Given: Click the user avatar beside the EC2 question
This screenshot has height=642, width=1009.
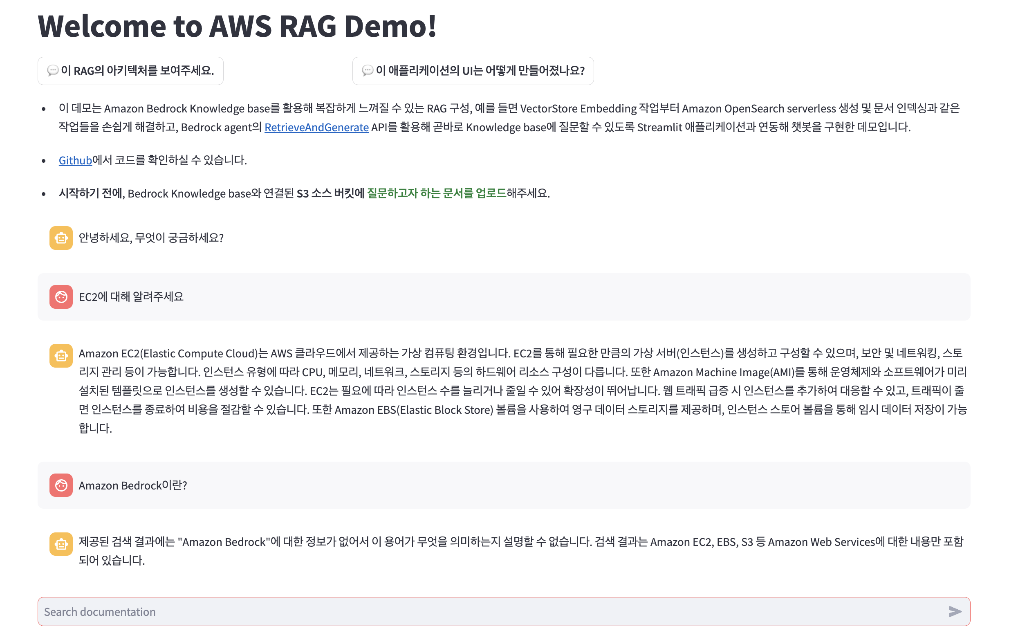Looking at the screenshot, I should pos(61,297).
